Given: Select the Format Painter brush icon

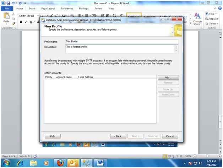Looking at the screenshot, I should (13, 23).
